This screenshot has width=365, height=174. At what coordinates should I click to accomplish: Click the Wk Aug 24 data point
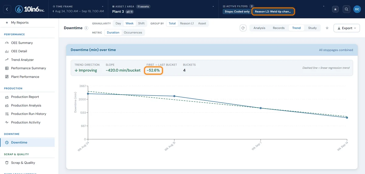point(88,94)
